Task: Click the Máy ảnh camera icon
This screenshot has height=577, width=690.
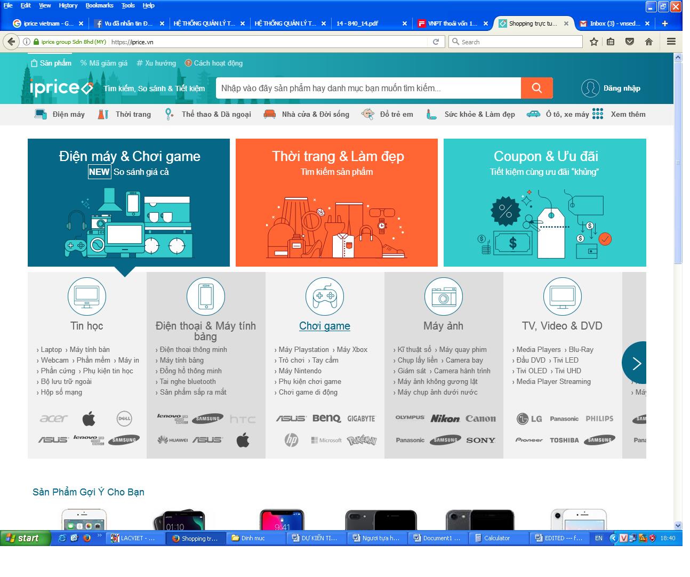Action: point(443,296)
